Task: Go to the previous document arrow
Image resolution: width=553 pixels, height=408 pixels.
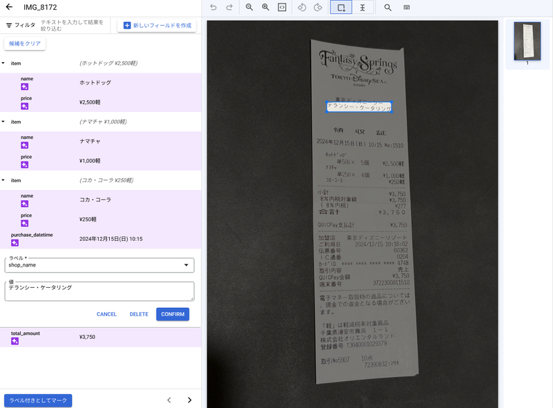Action: point(169,400)
